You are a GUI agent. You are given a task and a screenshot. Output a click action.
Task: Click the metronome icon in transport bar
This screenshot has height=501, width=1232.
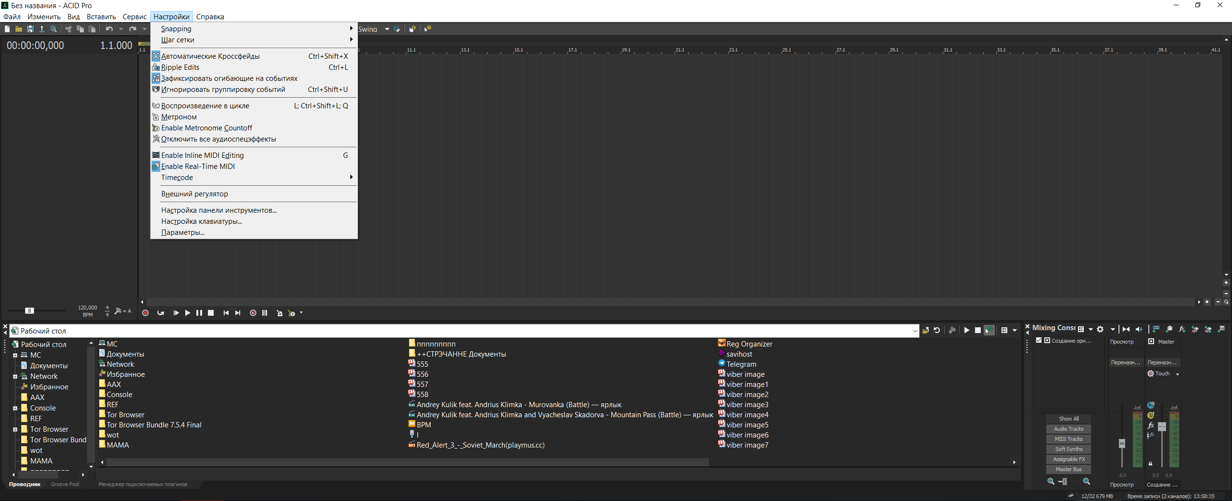(x=279, y=313)
